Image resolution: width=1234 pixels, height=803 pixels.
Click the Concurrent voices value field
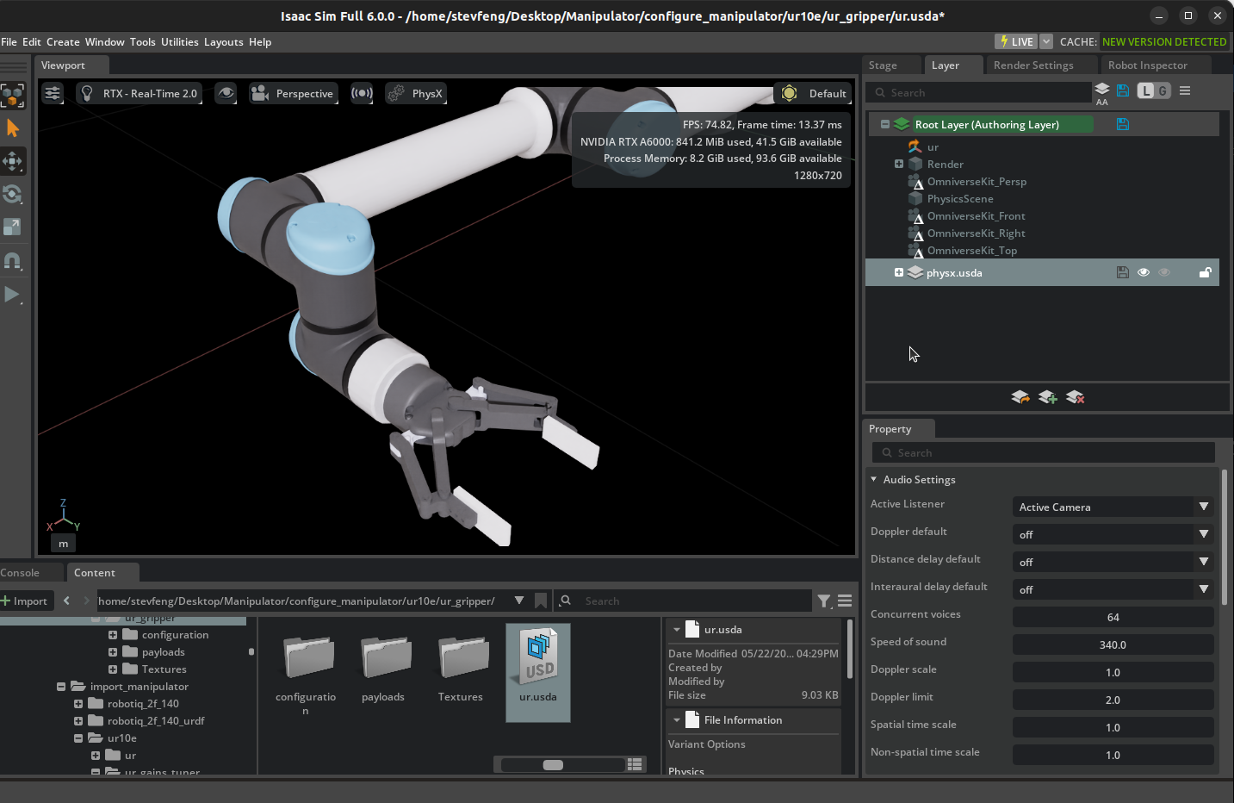click(1113, 617)
